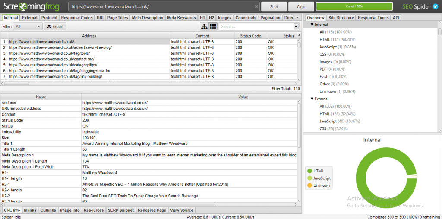Select the advertise-on-the-blog URL row

point(148,47)
